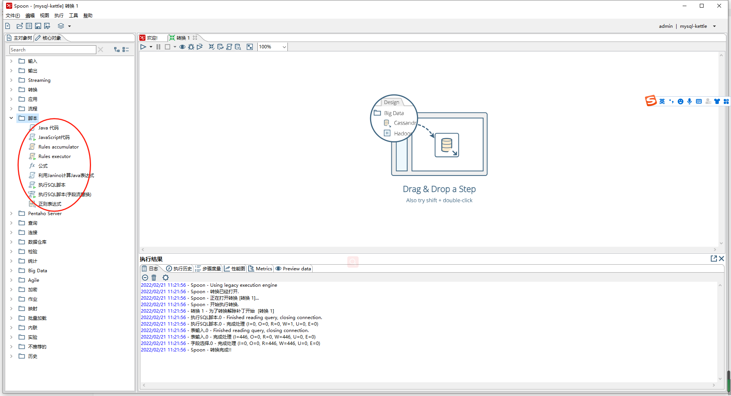Click the pause transformation icon
The height and width of the screenshot is (396, 731).
(x=158, y=47)
